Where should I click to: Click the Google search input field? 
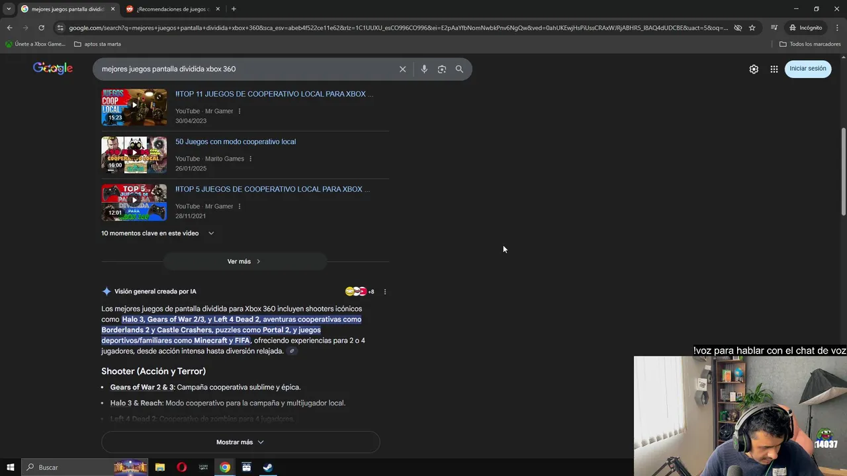pos(245,69)
